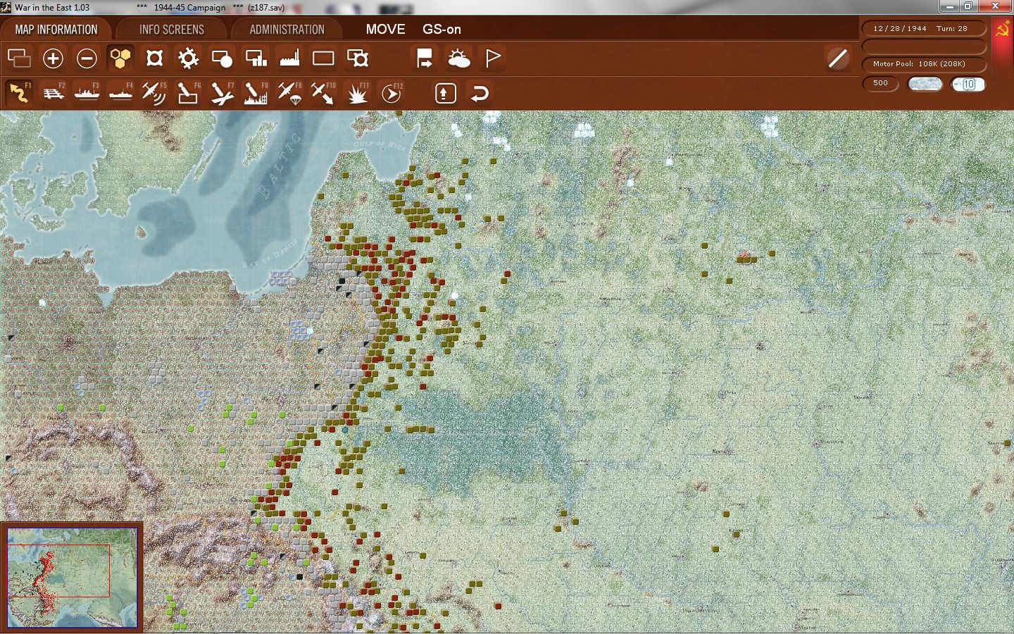Toggle the factory icon
The height and width of the screenshot is (634, 1014).
(289, 58)
